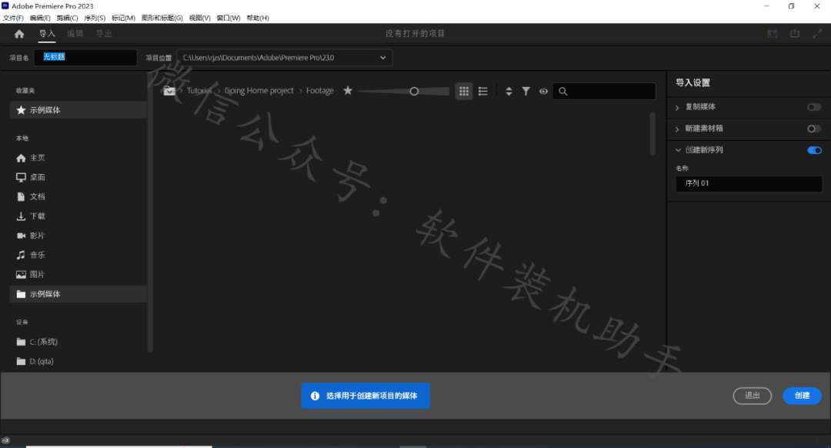Image resolution: width=831 pixels, height=448 pixels.
Task: Open the 文件(F) menu
Action: (13, 18)
